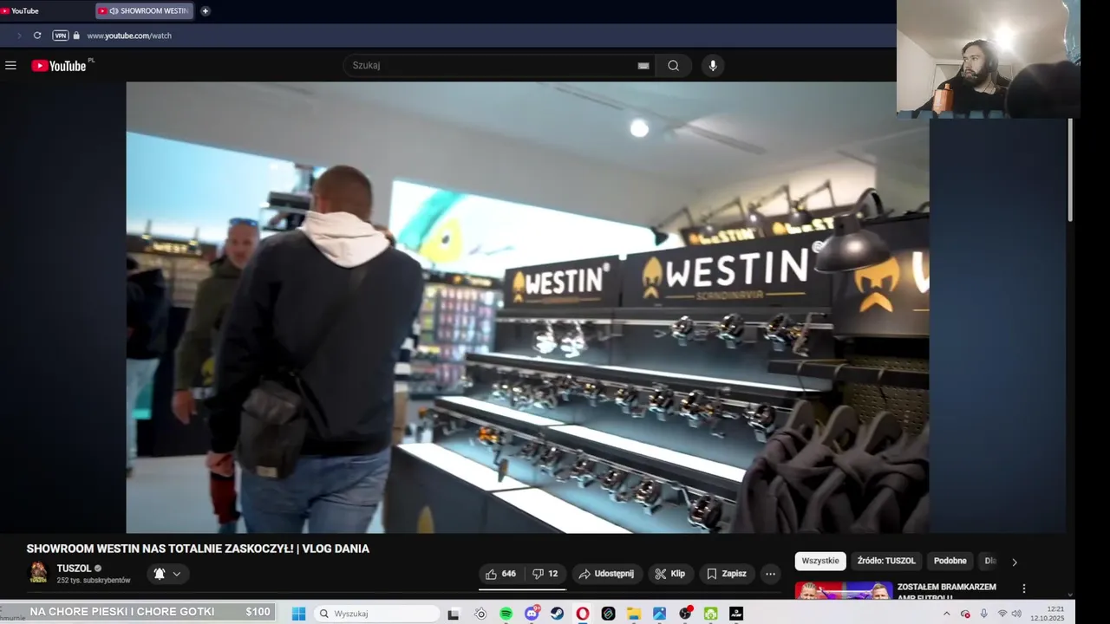The image size is (1110, 624).
Task: Open Spotify from the taskbar
Action: pyautogui.click(x=506, y=614)
